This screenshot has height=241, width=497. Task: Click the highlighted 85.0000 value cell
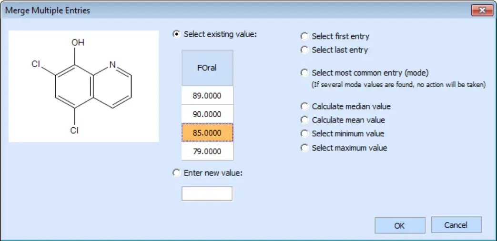tap(207, 132)
